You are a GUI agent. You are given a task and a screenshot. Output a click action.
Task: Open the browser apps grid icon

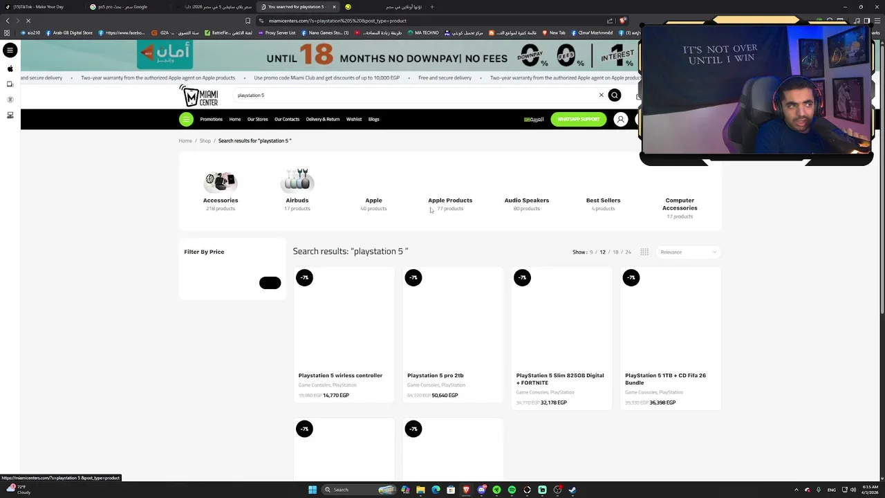point(7,33)
